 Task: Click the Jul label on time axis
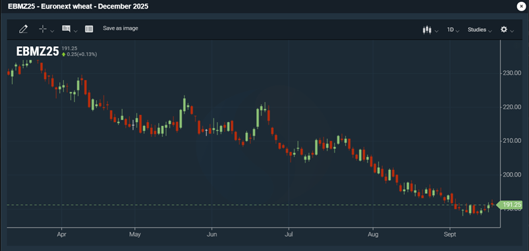289,234
